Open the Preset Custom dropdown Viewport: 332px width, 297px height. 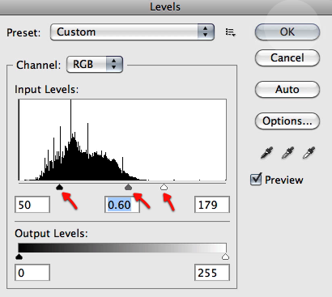[132, 32]
